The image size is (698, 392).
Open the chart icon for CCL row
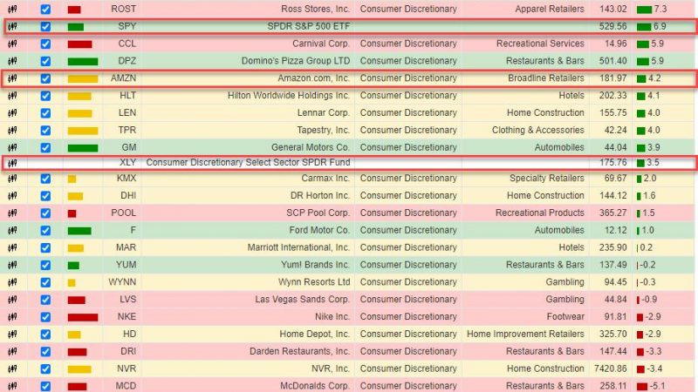(x=12, y=44)
